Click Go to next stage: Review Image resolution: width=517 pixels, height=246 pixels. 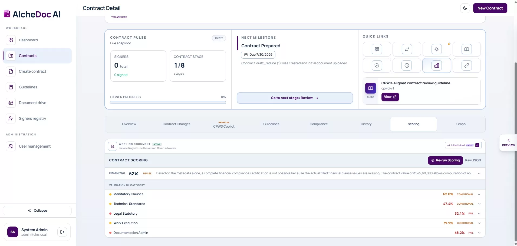pyautogui.click(x=295, y=98)
